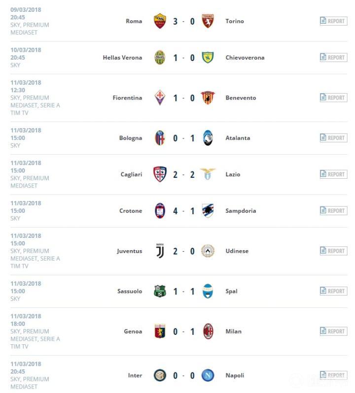Click the Lazio eagle logo

click(x=208, y=174)
